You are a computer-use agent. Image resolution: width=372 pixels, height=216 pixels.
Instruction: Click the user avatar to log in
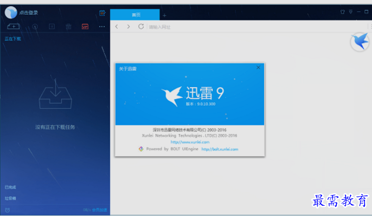point(11,12)
